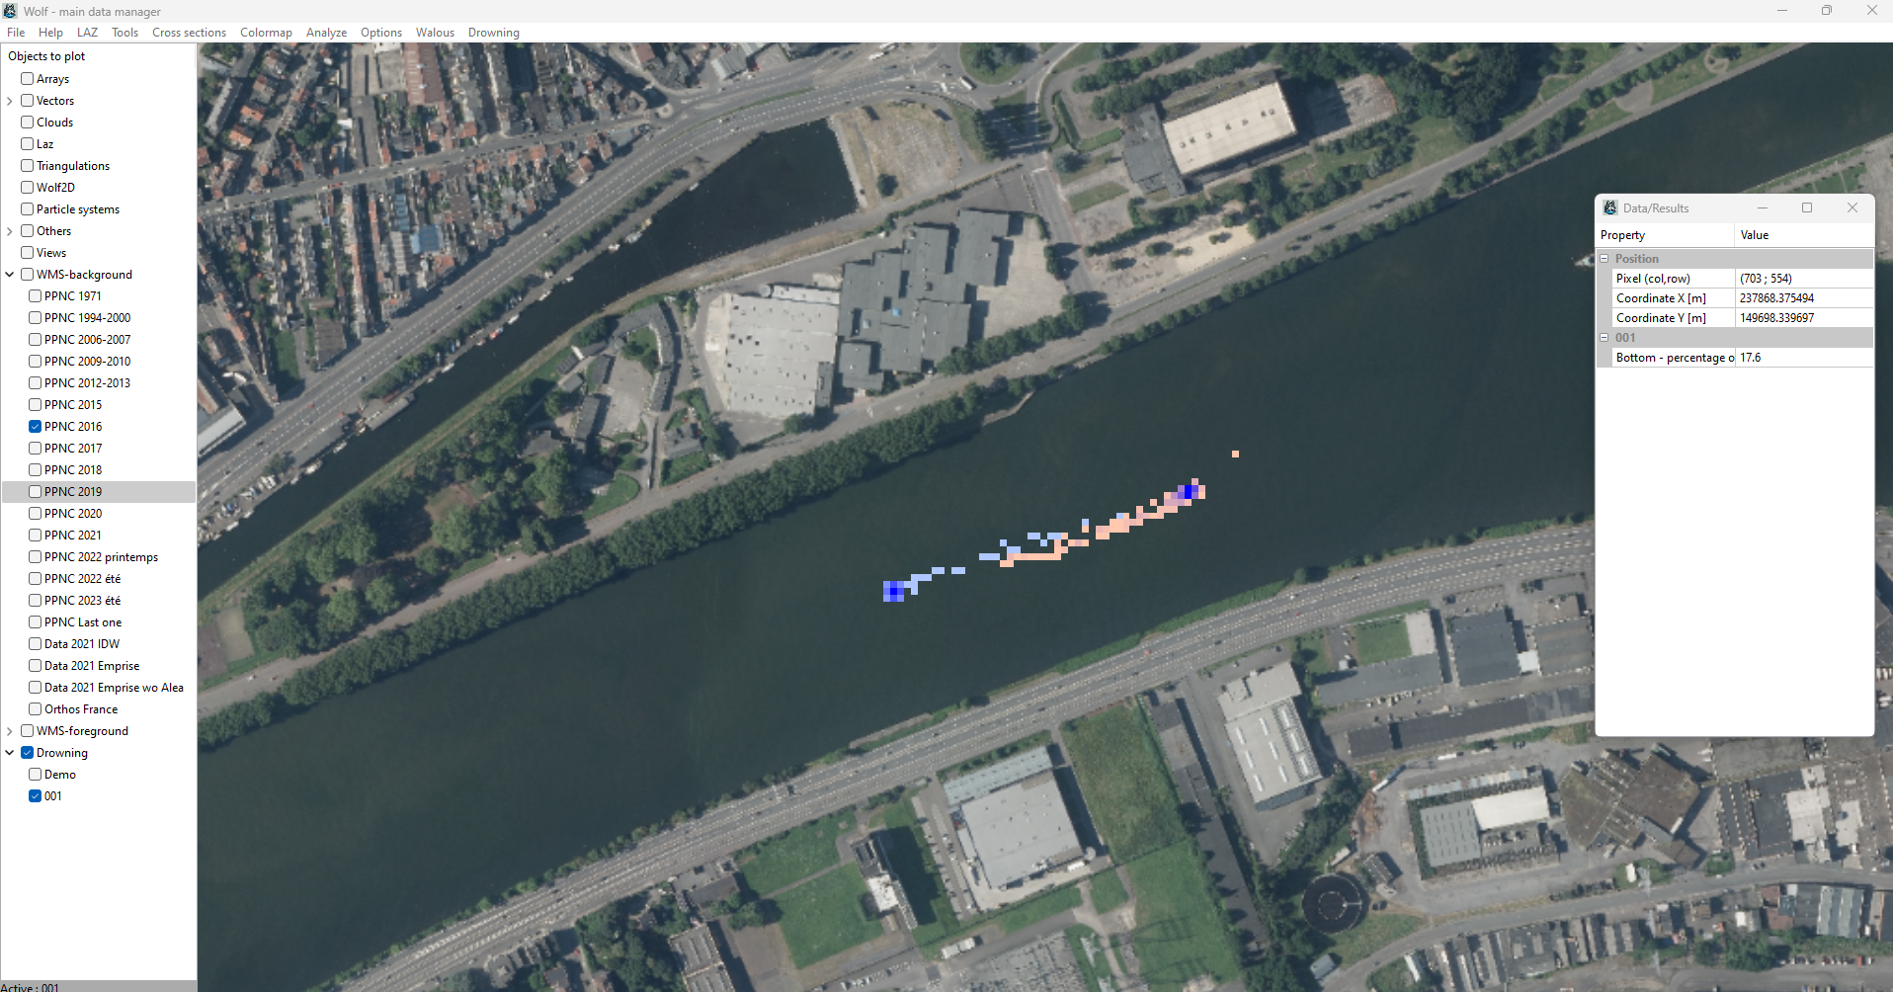The height and width of the screenshot is (992, 1893).
Task: Enable the PPNC 2019 background layer
Action: [x=35, y=491]
